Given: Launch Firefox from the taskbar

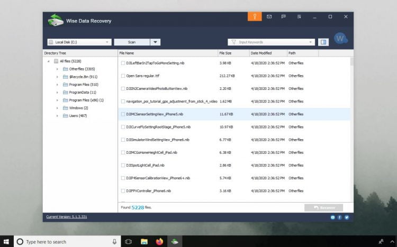Looking at the screenshot, I should click(159, 241).
